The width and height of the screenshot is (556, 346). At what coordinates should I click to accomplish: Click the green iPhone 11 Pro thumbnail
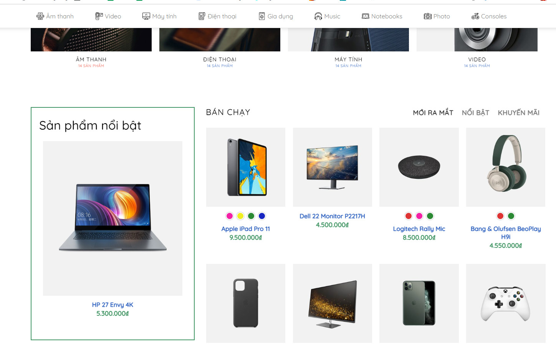coord(419,303)
